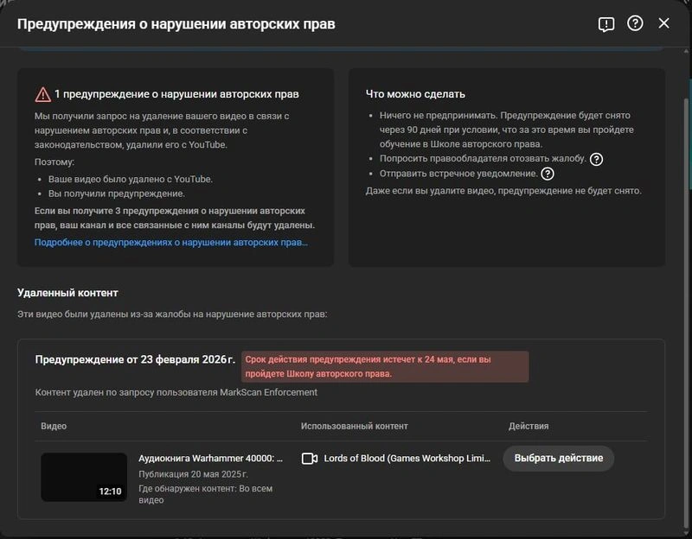Image resolution: width=692 pixels, height=539 pixels.
Task: Click 'Где обнаружен контент: Во всем видео' text
Action: coord(206,494)
